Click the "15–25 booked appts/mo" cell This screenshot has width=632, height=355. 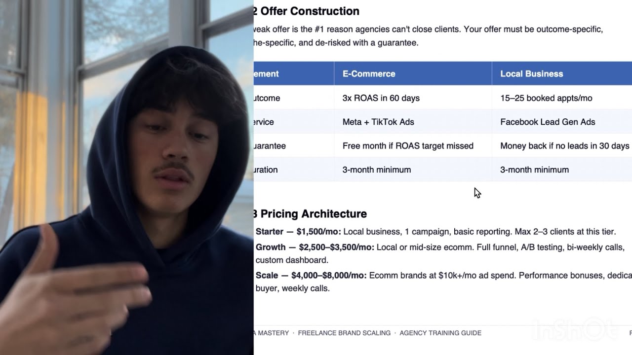pyautogui.click(x=546, y=98)
